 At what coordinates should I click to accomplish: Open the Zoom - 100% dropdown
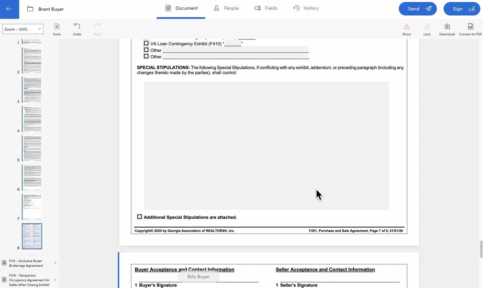(x=23, y=29)
